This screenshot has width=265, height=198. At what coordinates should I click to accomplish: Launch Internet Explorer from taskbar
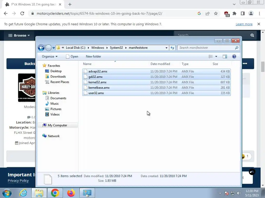pyautogui.click(x=23, y=193)
